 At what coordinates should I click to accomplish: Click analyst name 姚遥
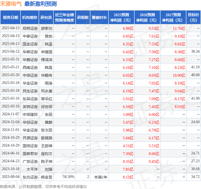pyautogui.click(x=49, y=44)
